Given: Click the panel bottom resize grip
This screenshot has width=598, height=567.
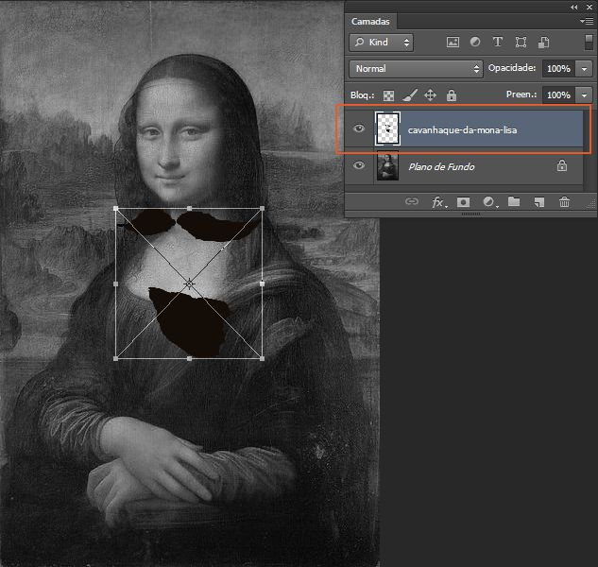Looking at the screenshot, I should pos(471,215).
